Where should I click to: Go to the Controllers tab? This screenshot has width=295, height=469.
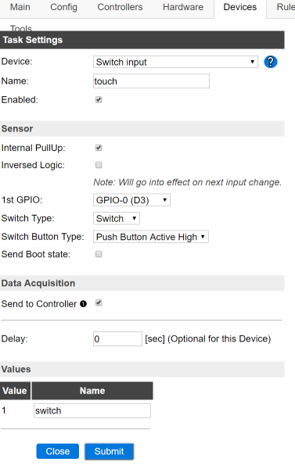point(120,7)
